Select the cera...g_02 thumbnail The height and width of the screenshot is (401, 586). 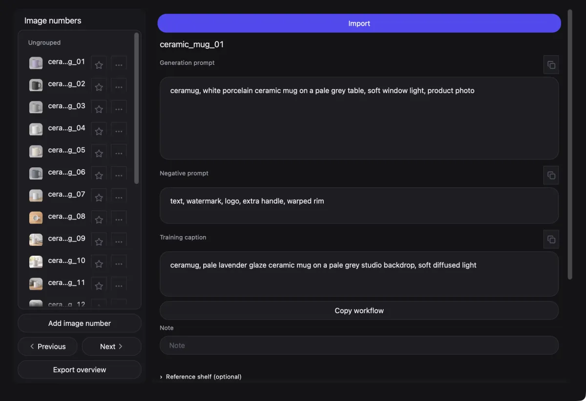[x=36, y=85]
